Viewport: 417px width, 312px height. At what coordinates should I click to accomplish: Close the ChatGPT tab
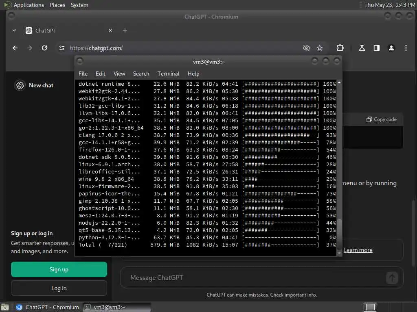coord(110,30)
